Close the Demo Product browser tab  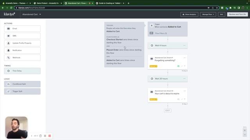pos(61,3)
